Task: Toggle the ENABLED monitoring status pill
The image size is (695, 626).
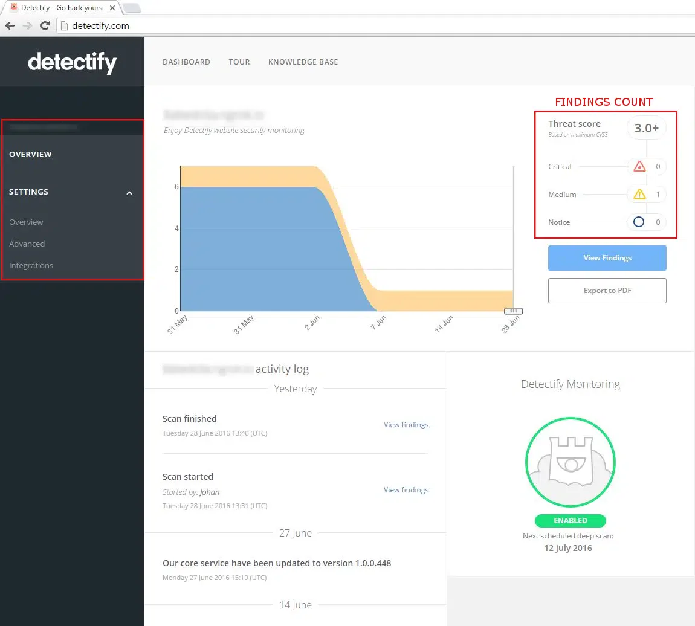Action: 570,520
